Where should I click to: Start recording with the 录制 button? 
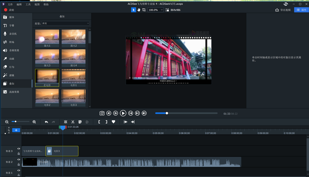[9, 10]
